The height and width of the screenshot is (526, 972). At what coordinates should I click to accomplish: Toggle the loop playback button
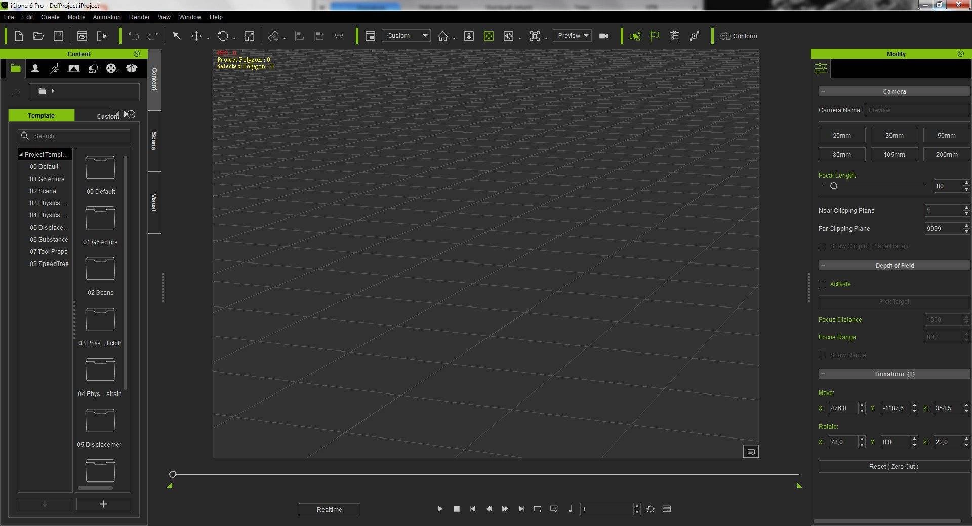(538, 509)
